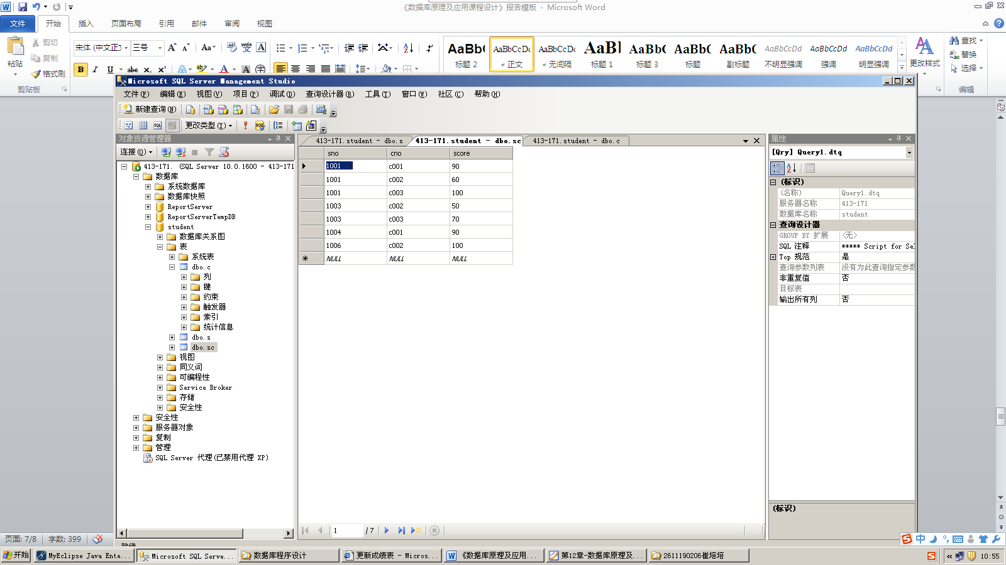Toggle Object Explorer auto-hide pin
The height and width of the screenshot is (565, 1006).
click(279, 139)
